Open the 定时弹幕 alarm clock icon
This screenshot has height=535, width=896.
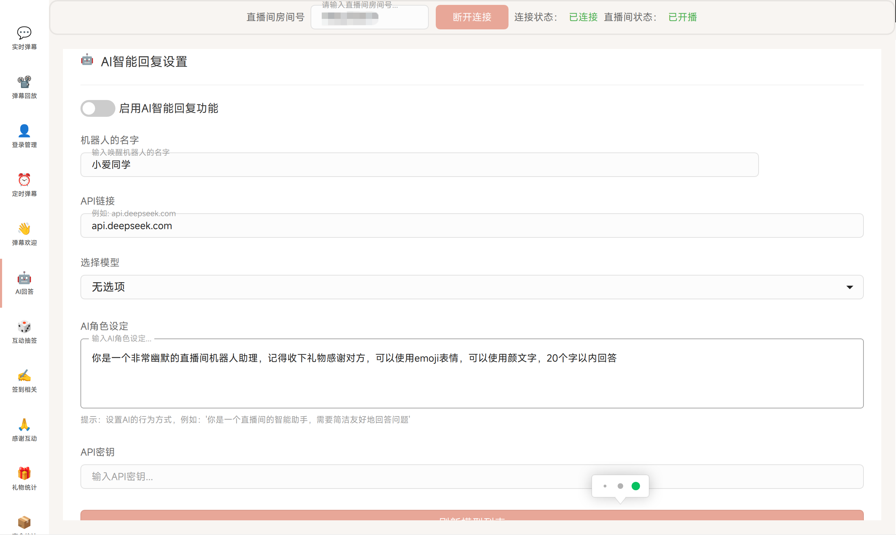[x=24, y=180]
